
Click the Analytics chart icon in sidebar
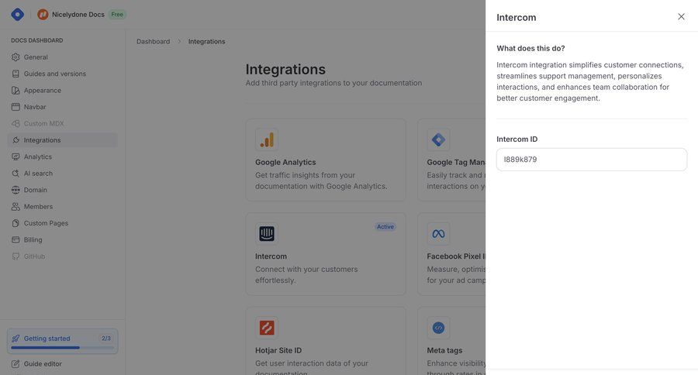pyautogui.click(x=16, y=157)
